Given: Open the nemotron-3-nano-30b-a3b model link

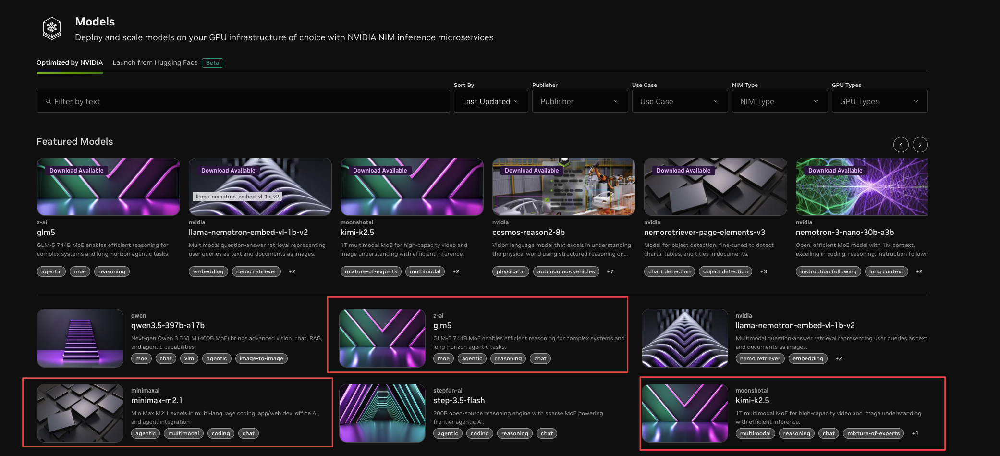Looking at the screenshot, I should 844,232.
